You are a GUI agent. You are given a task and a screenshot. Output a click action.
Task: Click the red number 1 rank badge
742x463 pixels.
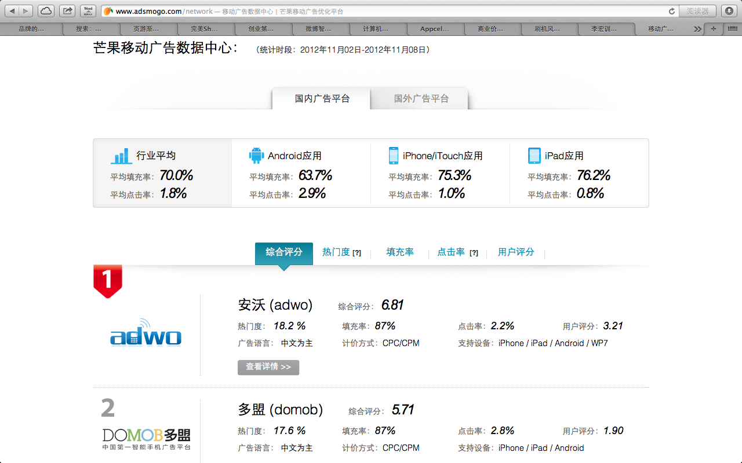tap(108, 281)
